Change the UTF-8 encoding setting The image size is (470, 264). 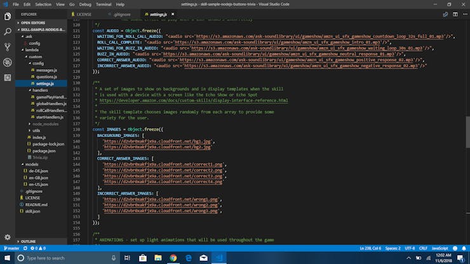[410, 248]
